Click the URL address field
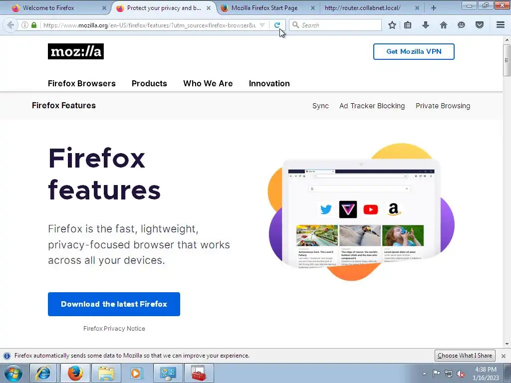This screenshot has width=511, height=383. point(150,25)
